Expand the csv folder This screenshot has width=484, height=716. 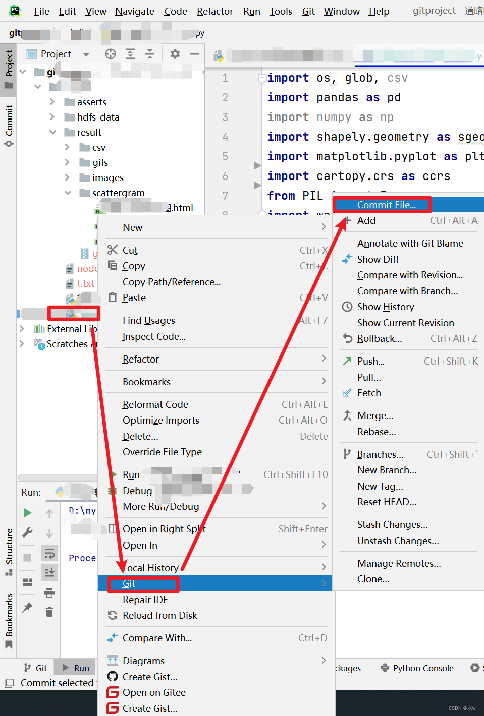coord(68,147)
